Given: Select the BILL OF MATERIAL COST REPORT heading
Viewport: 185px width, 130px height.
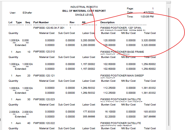Looking at the screenshot, I should click(84, 11).
